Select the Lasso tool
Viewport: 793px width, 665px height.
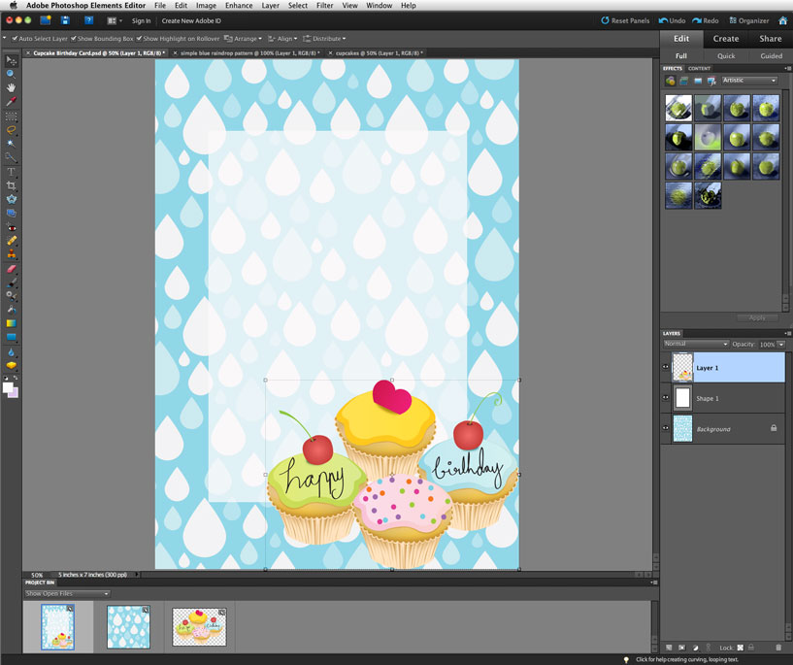[11, 130]
